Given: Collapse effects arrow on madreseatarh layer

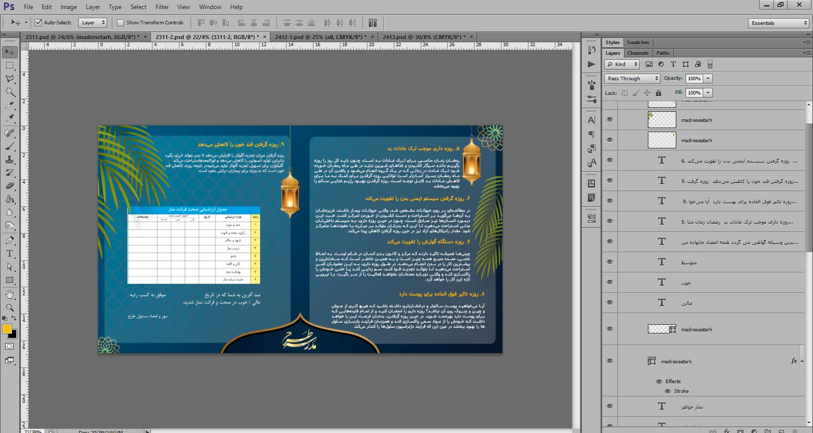Looking at the screenshot, I should [802, 361].
